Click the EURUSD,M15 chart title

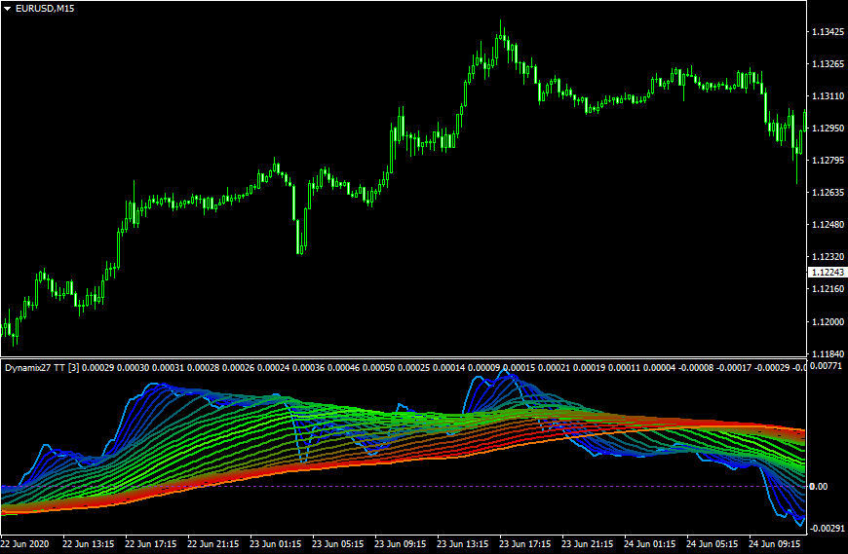tap(46, 9)
